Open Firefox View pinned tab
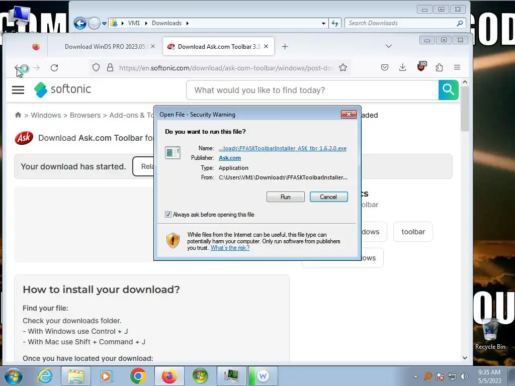515x386 pixels. tap(36, 47)
